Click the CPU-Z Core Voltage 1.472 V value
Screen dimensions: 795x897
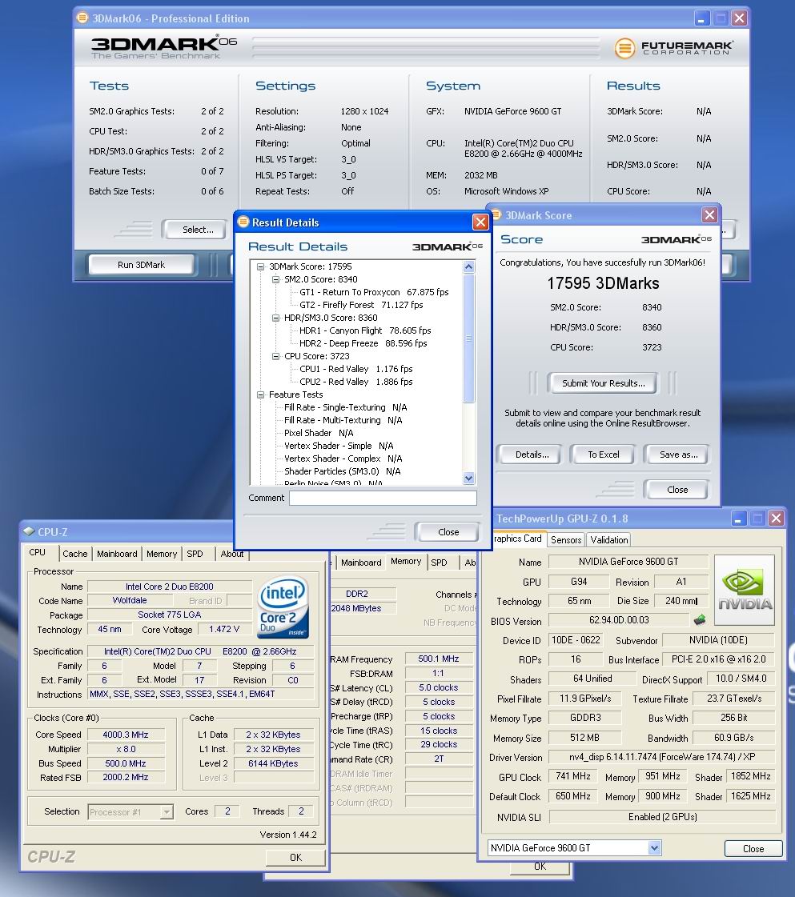[x=224, y=629]
